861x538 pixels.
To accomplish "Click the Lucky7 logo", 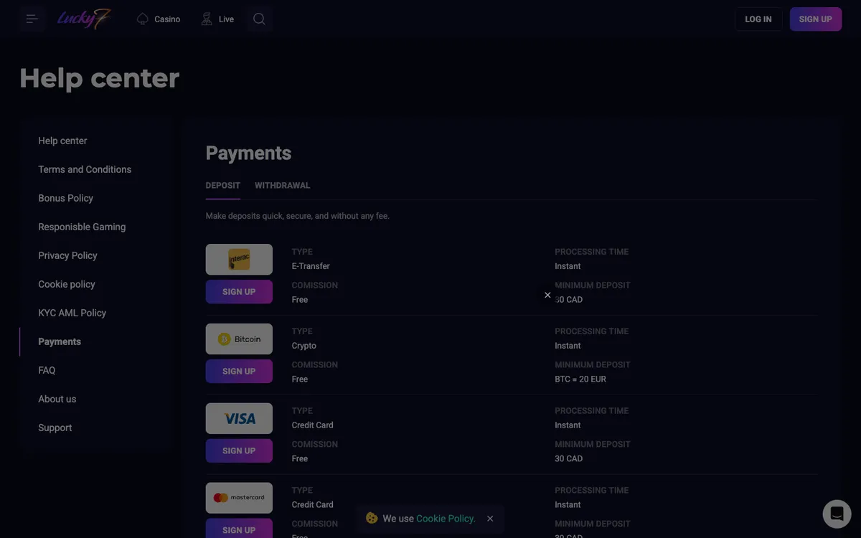I will click(84, 19).
